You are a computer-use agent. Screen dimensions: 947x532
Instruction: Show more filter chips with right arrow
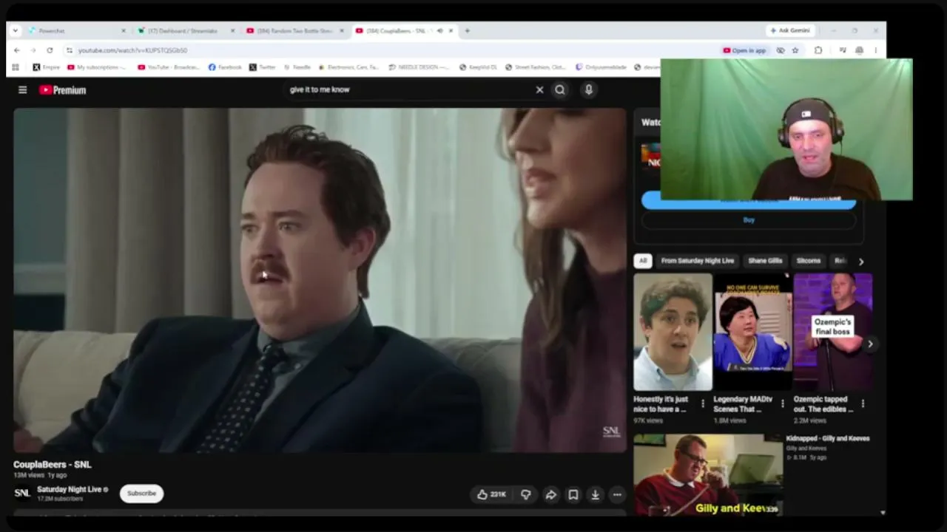(x=860, y=262)
